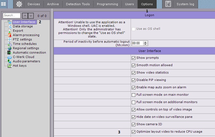This screenshot has height=137, width=215.
Task: Open Regional settings in the tree
Action: [x=26, y=48]
